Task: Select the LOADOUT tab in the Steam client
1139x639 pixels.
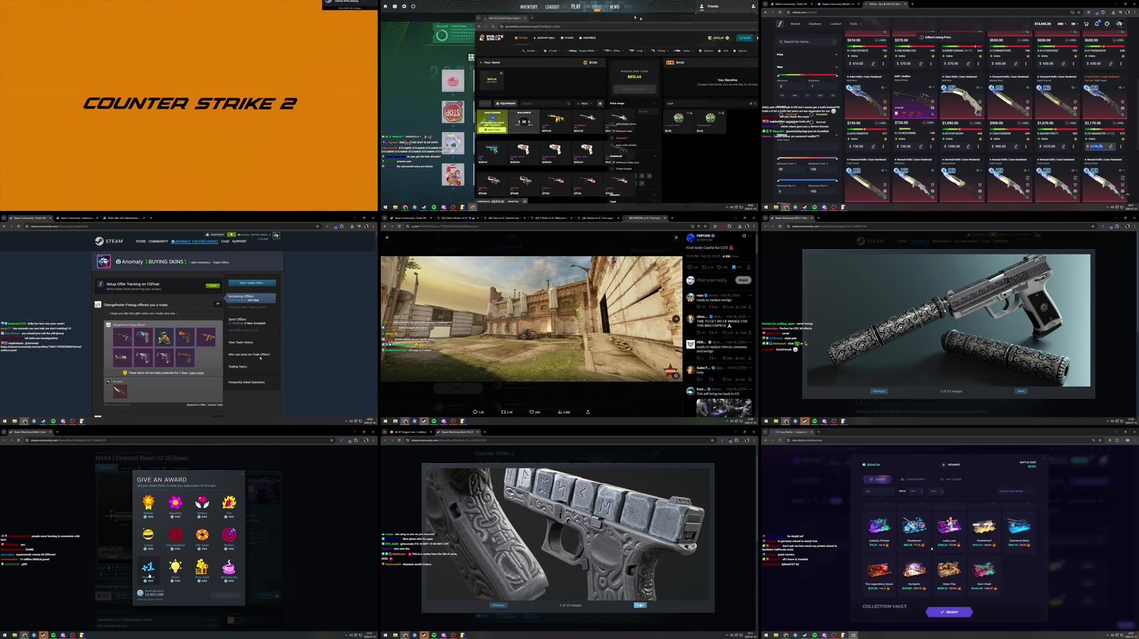Action: tap(553, 7)
